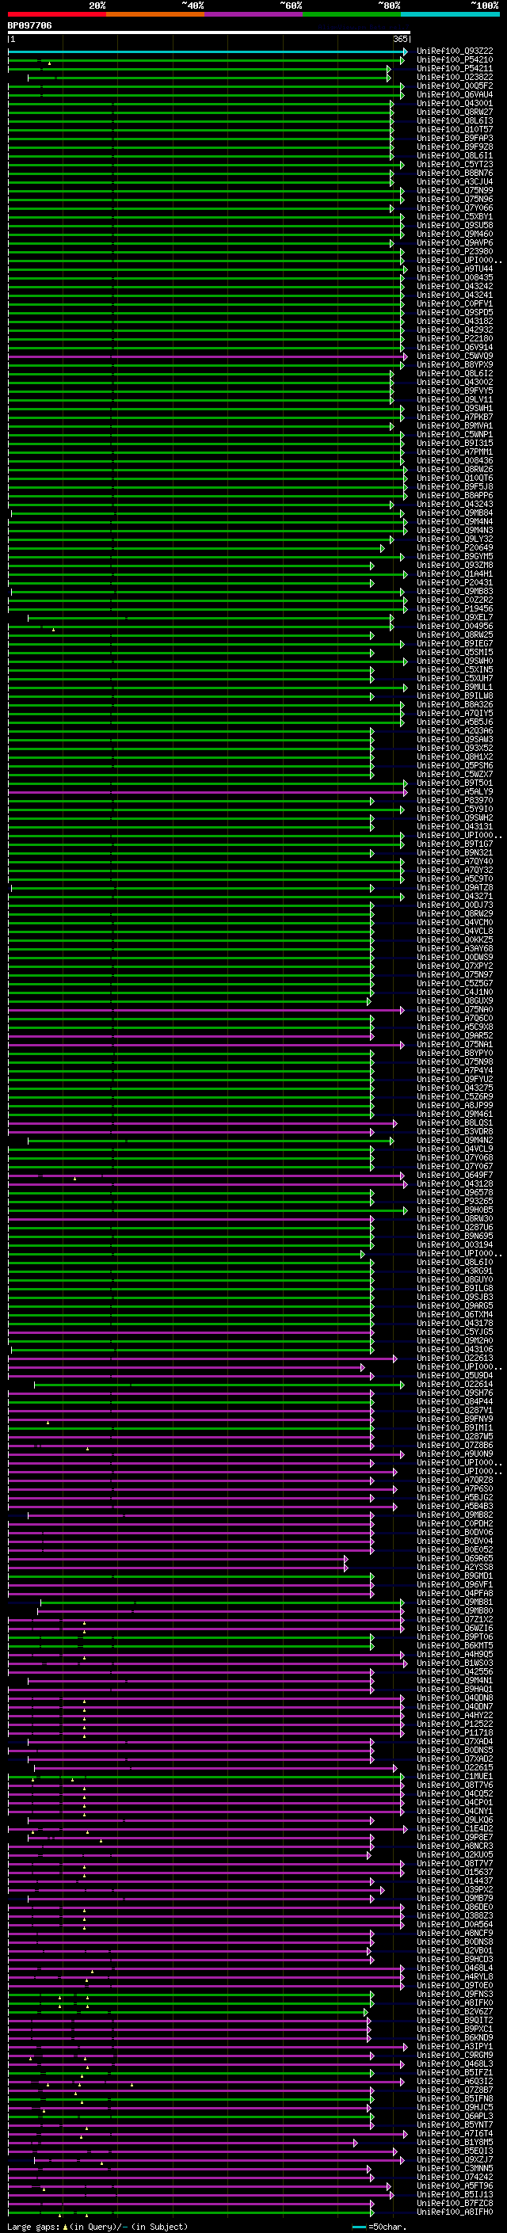The height and width of the screenshot is (2233, 507).
Task: Select hit label UniRef100_Q96578
Action: (455, 1192)
